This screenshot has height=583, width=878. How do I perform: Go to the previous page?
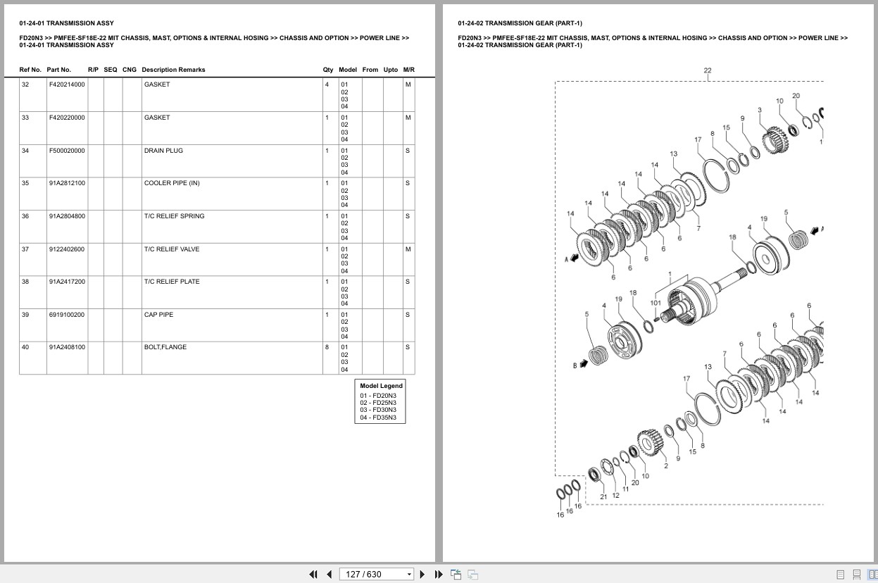329,575
